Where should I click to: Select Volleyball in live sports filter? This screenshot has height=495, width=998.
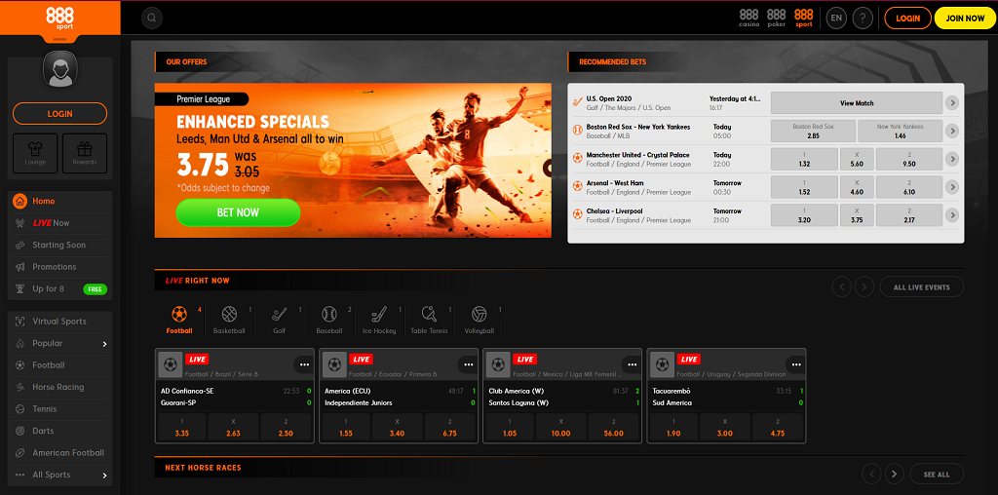(479, 320)
